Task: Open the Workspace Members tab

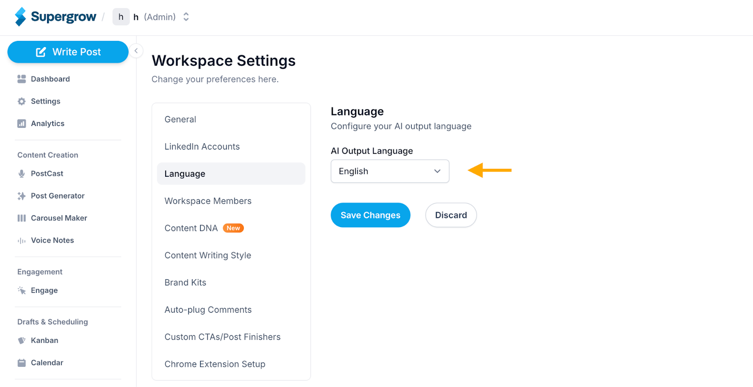Action: [x=231, y=201]
